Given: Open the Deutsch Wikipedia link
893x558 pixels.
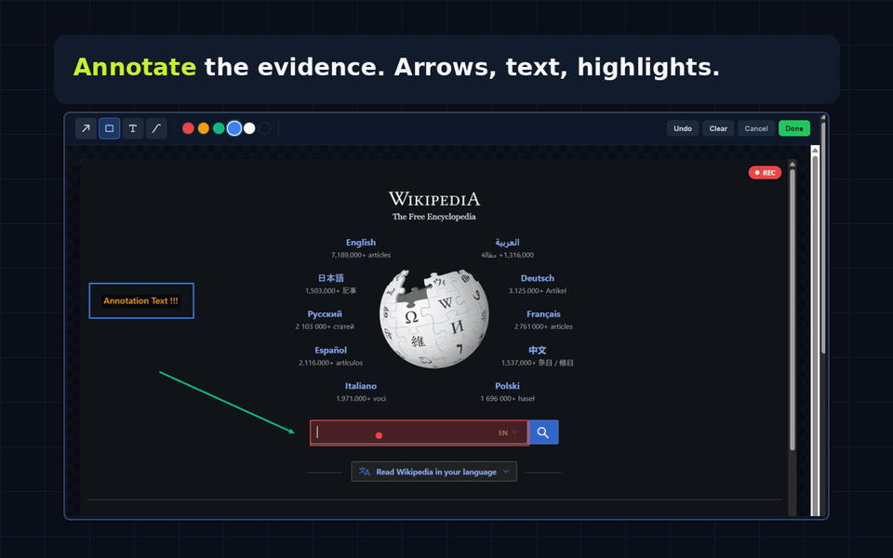Looking at the screenshot, I should click(537, 278).
